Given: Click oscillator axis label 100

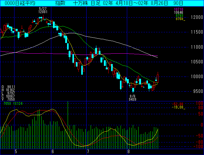Looking at the screenshot, I should 200,103.
